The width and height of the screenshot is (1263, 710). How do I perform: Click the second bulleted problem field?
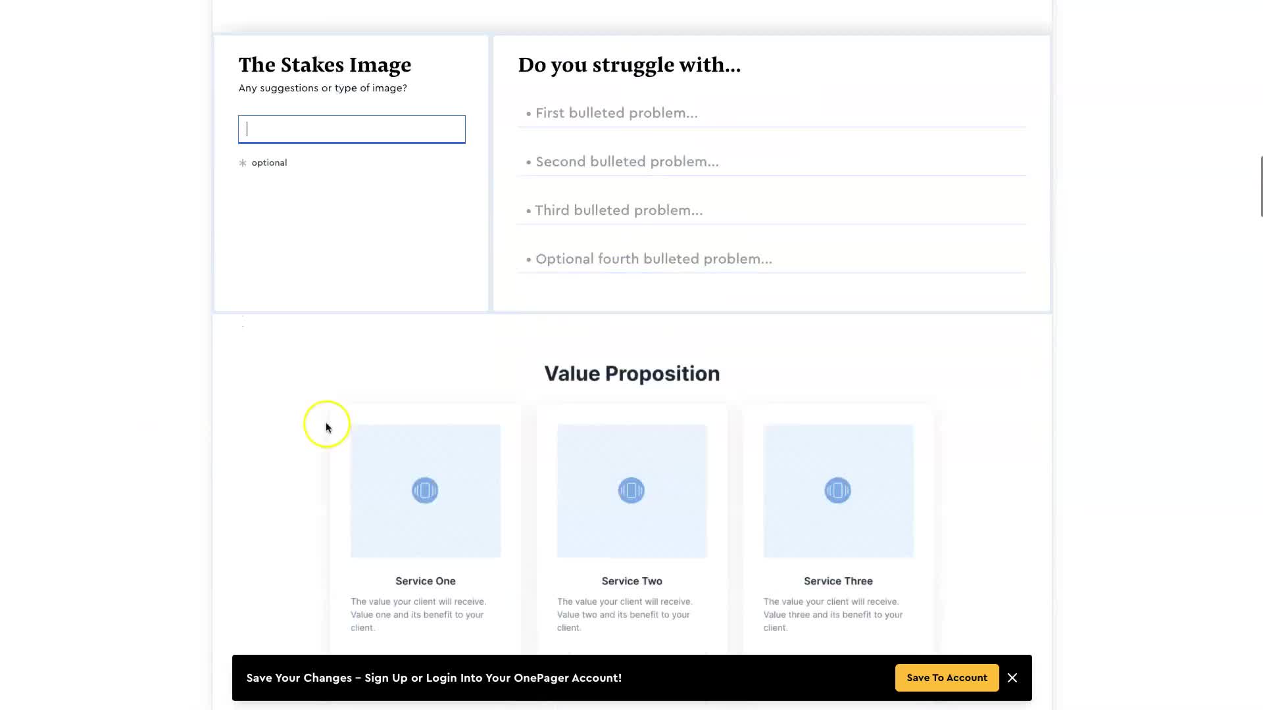[772, 162]
